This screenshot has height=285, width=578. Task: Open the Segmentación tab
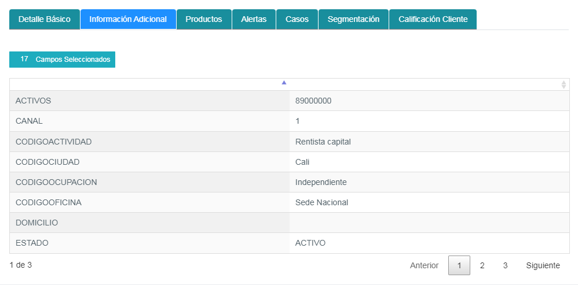[353, 19]
